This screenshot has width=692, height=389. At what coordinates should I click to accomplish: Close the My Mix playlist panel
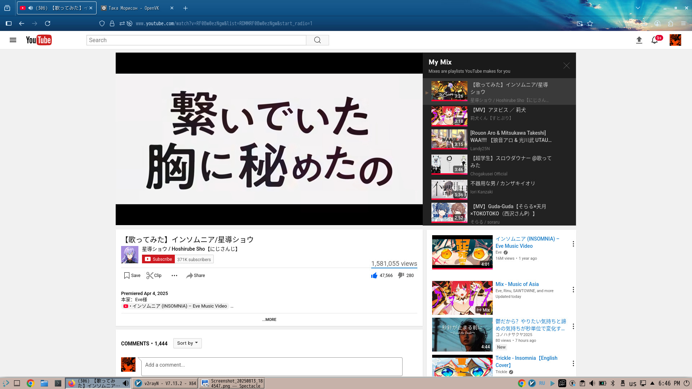point(566,66)
